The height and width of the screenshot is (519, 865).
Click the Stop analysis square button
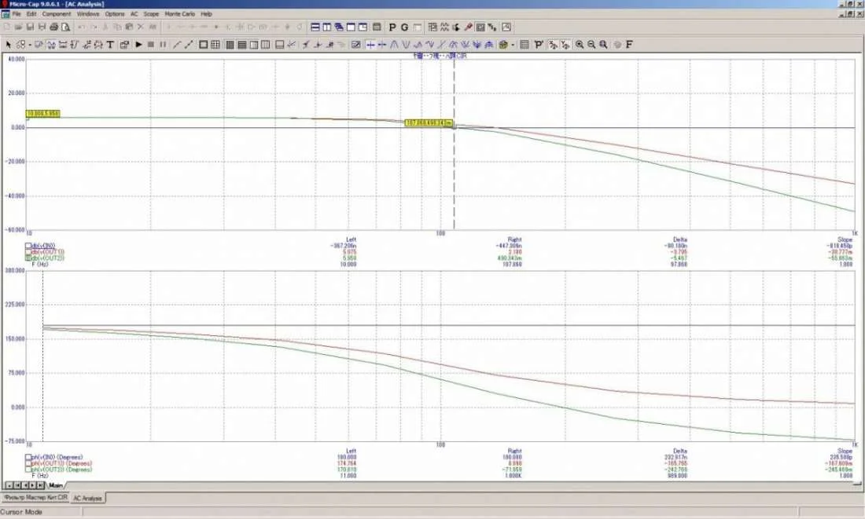click(x=151, y=45)
